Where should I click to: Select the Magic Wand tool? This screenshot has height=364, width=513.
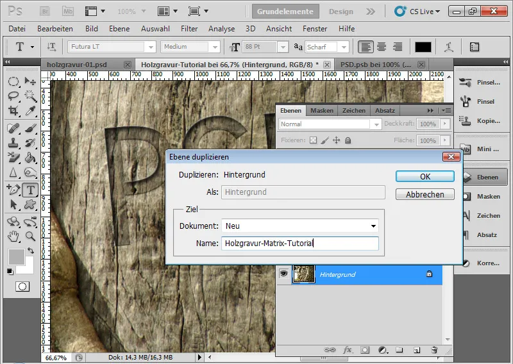(30, 96)
